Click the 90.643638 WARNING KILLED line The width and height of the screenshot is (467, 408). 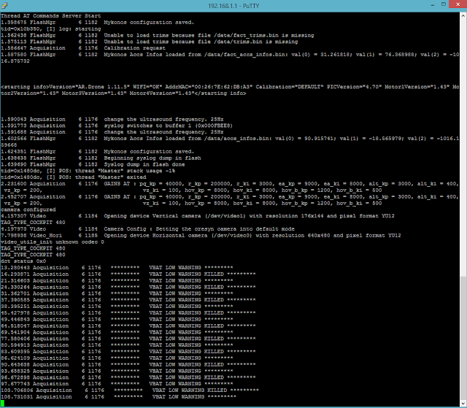[x=128, y=365]
